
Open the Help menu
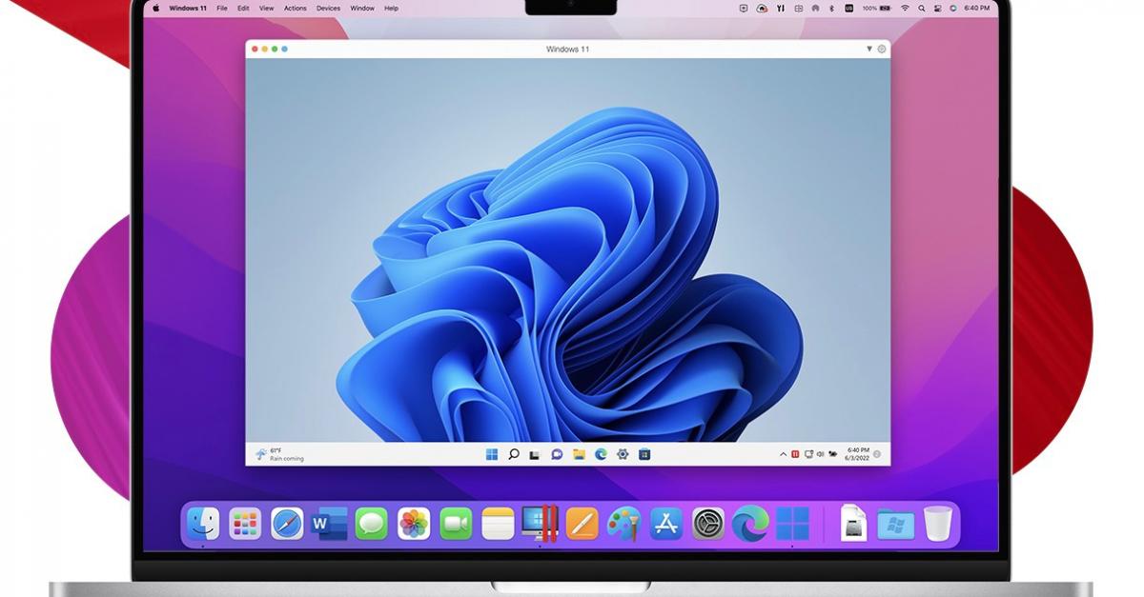[x=392, y=8]
